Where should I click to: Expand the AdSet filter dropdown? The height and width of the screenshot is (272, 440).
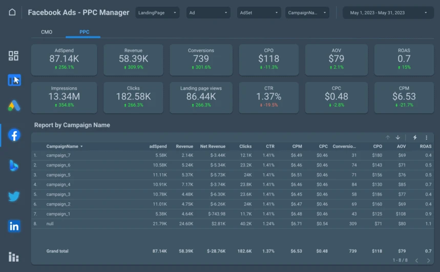259,13
